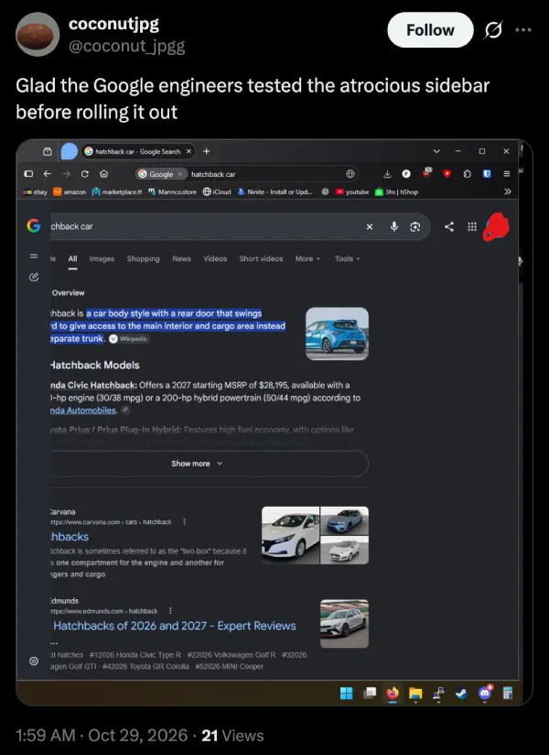Switch to the Shopping tab

(144, 258)
